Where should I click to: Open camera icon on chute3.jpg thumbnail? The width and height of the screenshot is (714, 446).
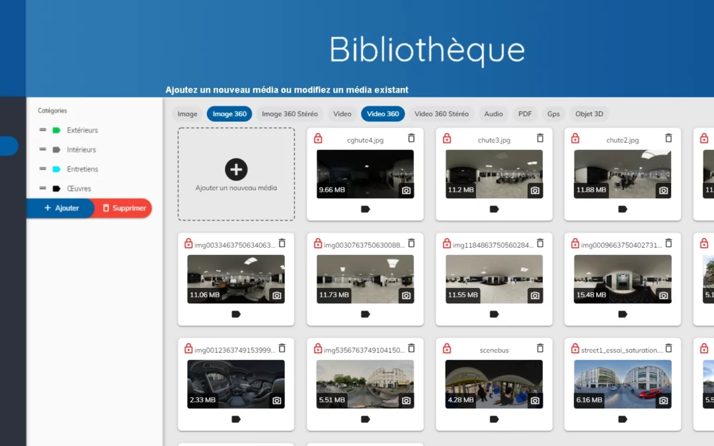click(535, 191)
